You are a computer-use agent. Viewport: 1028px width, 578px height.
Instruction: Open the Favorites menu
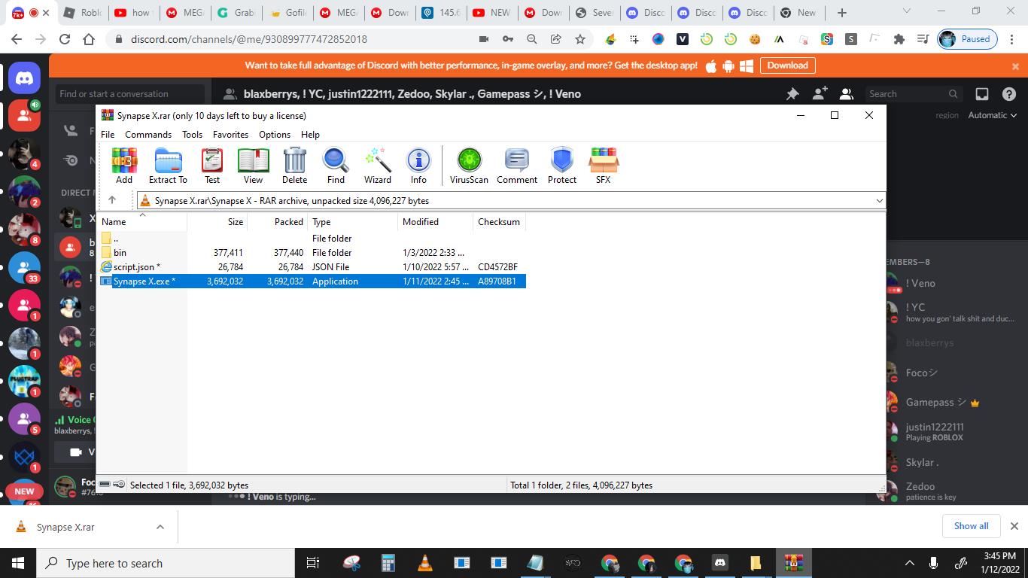[x=230, y=135]
